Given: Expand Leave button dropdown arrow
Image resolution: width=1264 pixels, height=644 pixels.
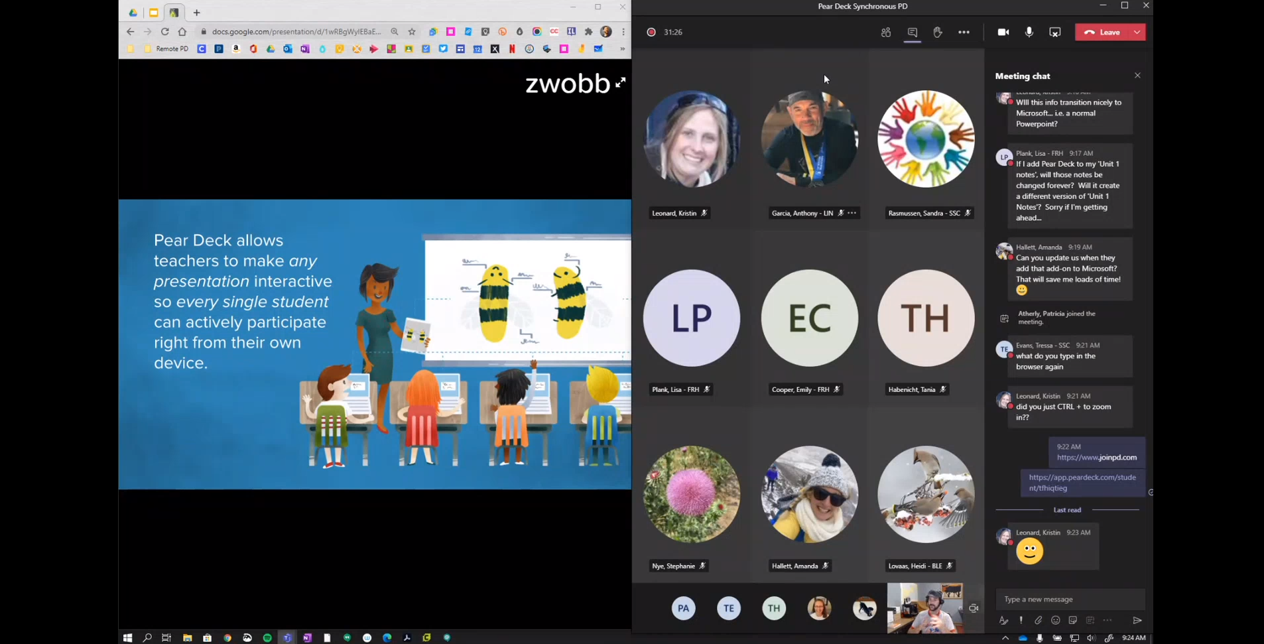Looking at the screenshot, I should [1138, 32].
